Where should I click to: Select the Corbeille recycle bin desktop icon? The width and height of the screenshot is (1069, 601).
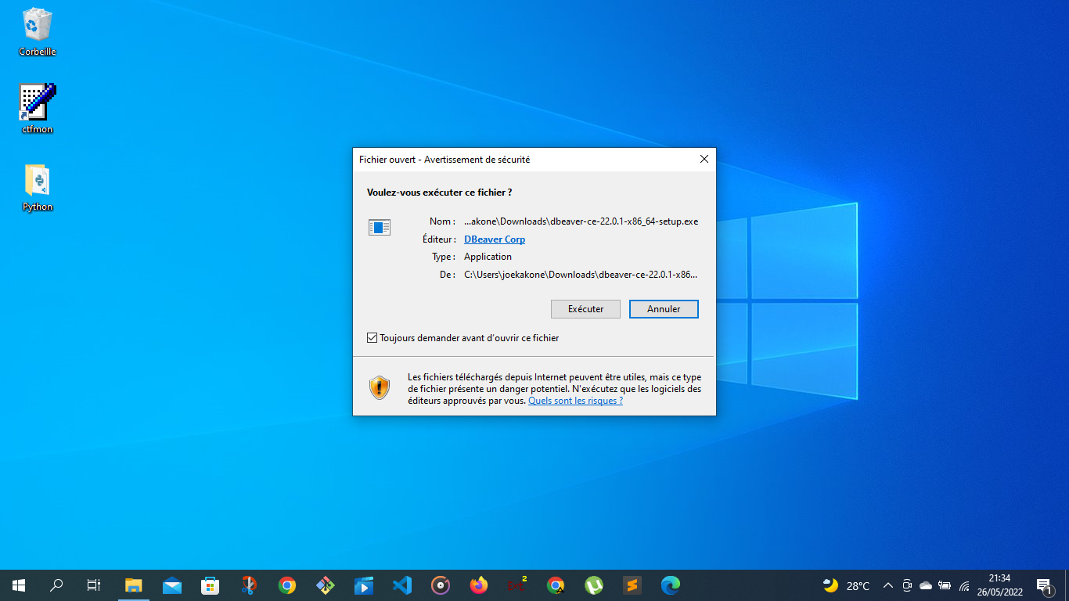(38, 32)
